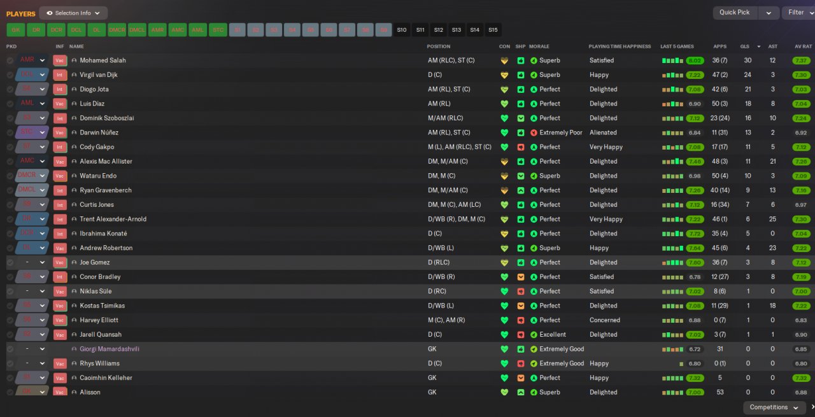Click Mohamed Salah's 7.37 average rating badge
The width and height of the screenshot is (815, 417).
click(x=802, y=60)
